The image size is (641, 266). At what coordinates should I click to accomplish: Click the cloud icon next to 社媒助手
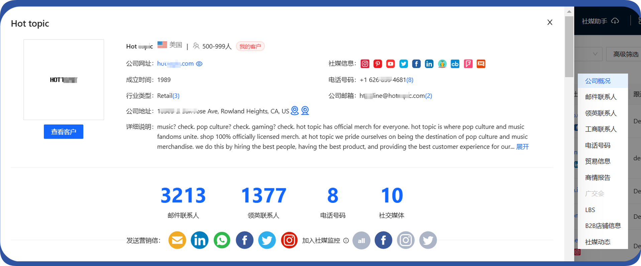click(615, 21)
